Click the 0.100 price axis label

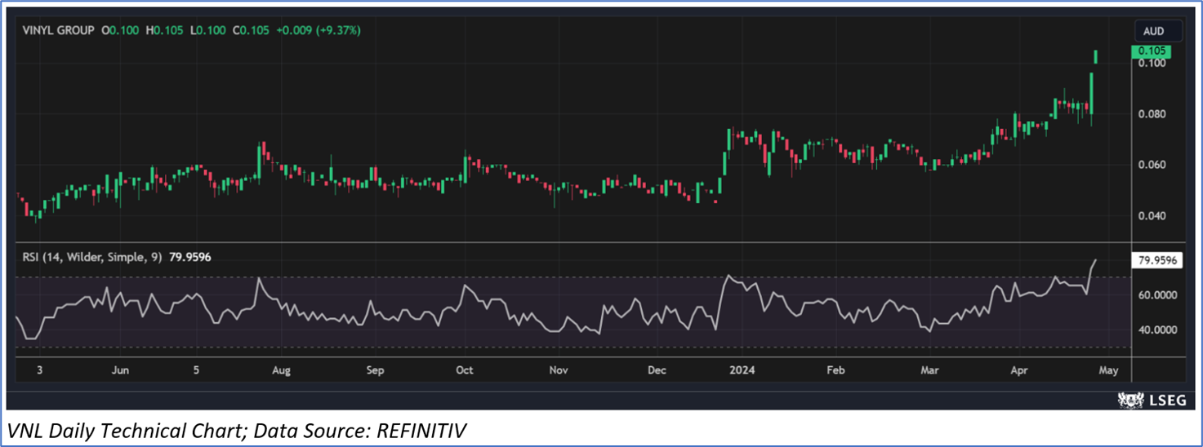[x=1153, y=63]
